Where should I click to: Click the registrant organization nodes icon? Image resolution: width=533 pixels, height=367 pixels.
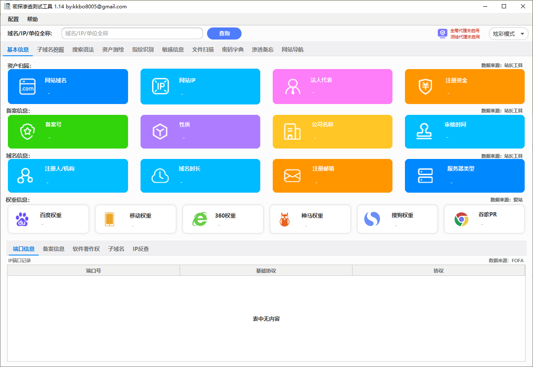pyautogui.click(x=25, y=176)
